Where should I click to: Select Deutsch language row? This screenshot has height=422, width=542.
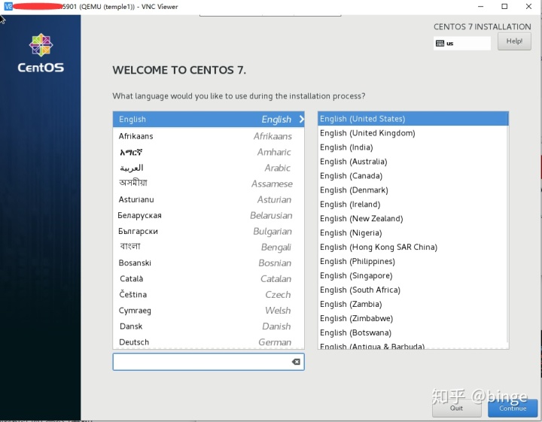tap(209, 342)
